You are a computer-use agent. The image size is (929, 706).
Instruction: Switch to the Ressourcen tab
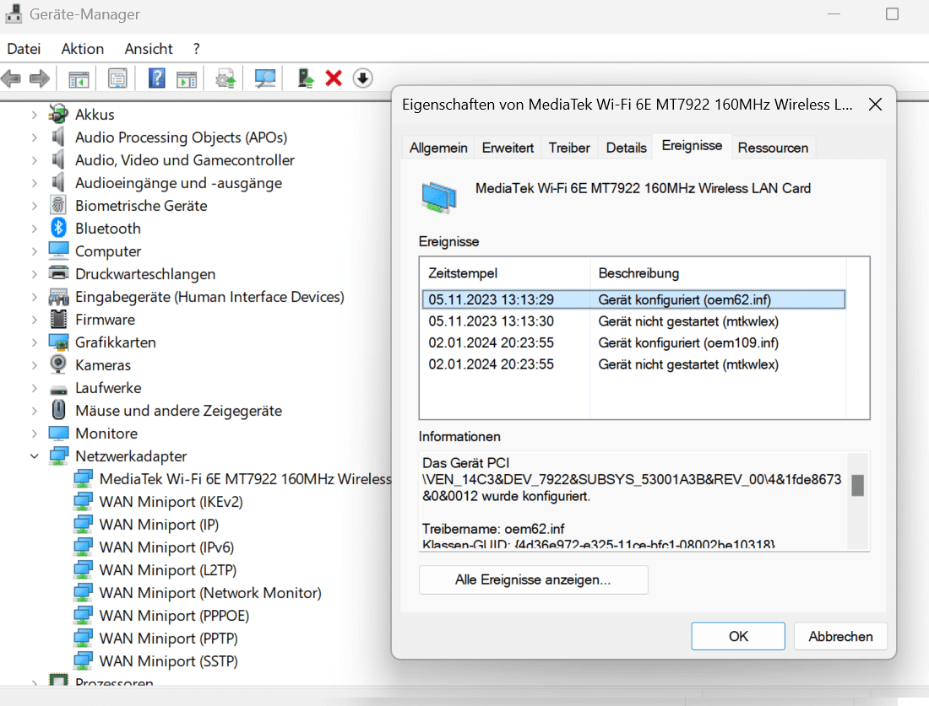click(773, 148)
